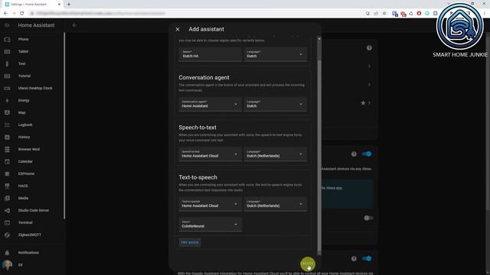Click the Terminal icon in sidebar
Image resolution: width=490 pixels, height=275 pixels.
click(x=7, y=222)
